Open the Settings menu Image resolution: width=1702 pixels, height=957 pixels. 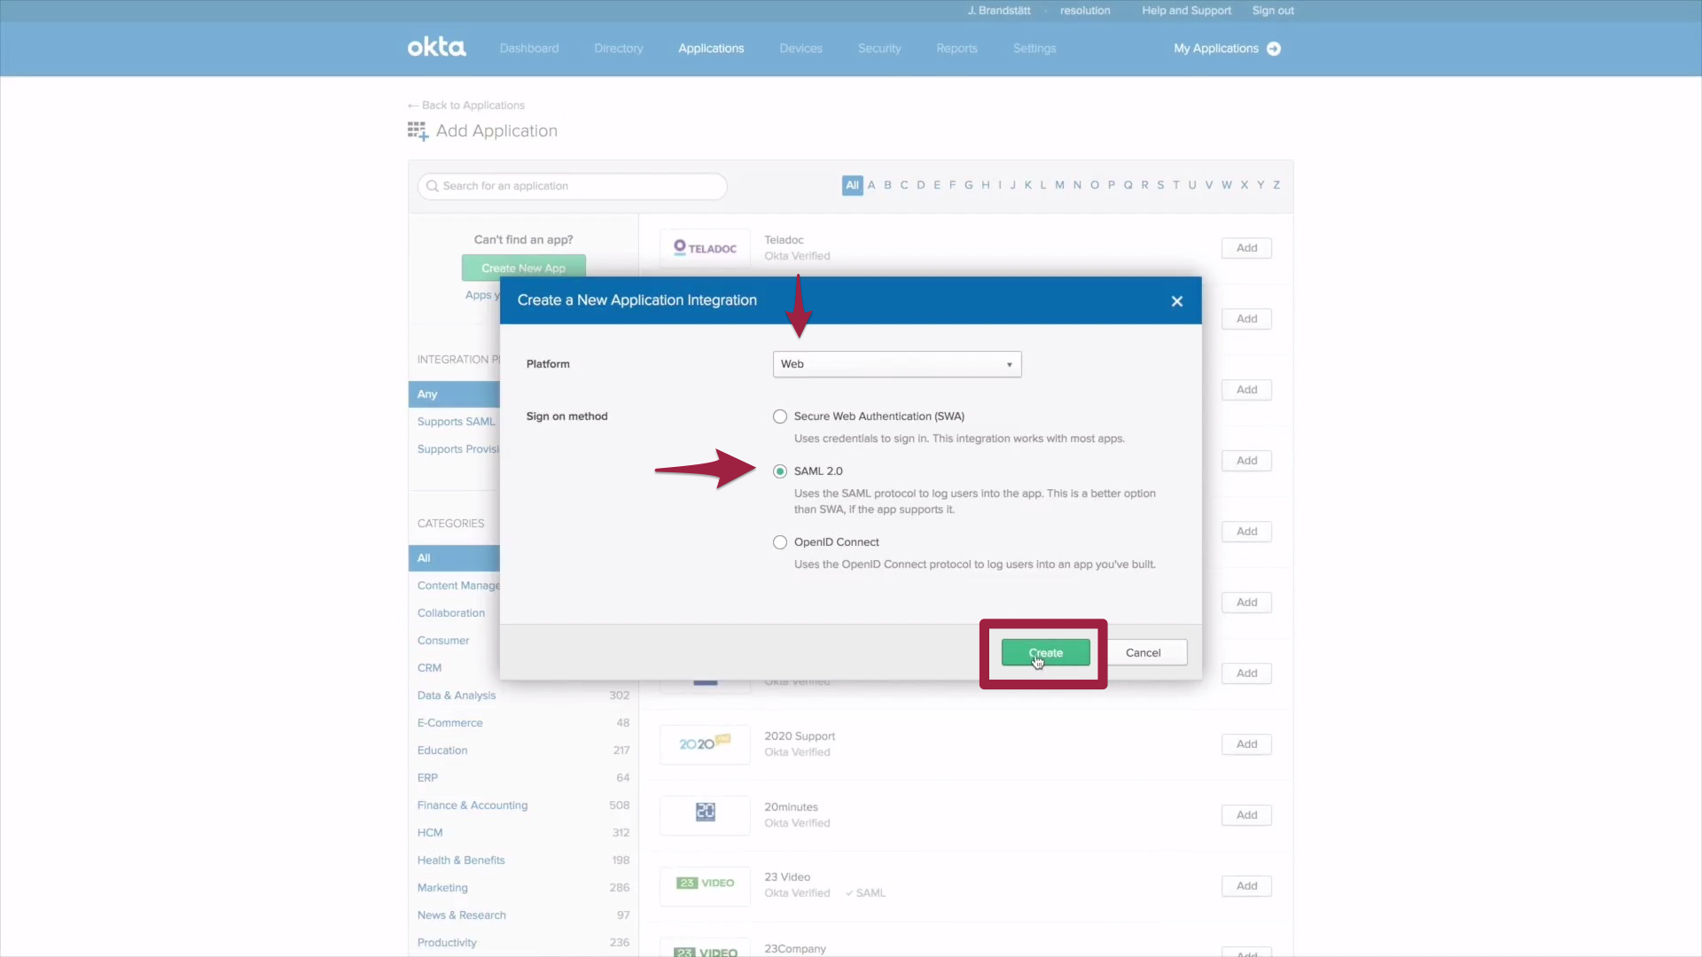(1034, 49)
